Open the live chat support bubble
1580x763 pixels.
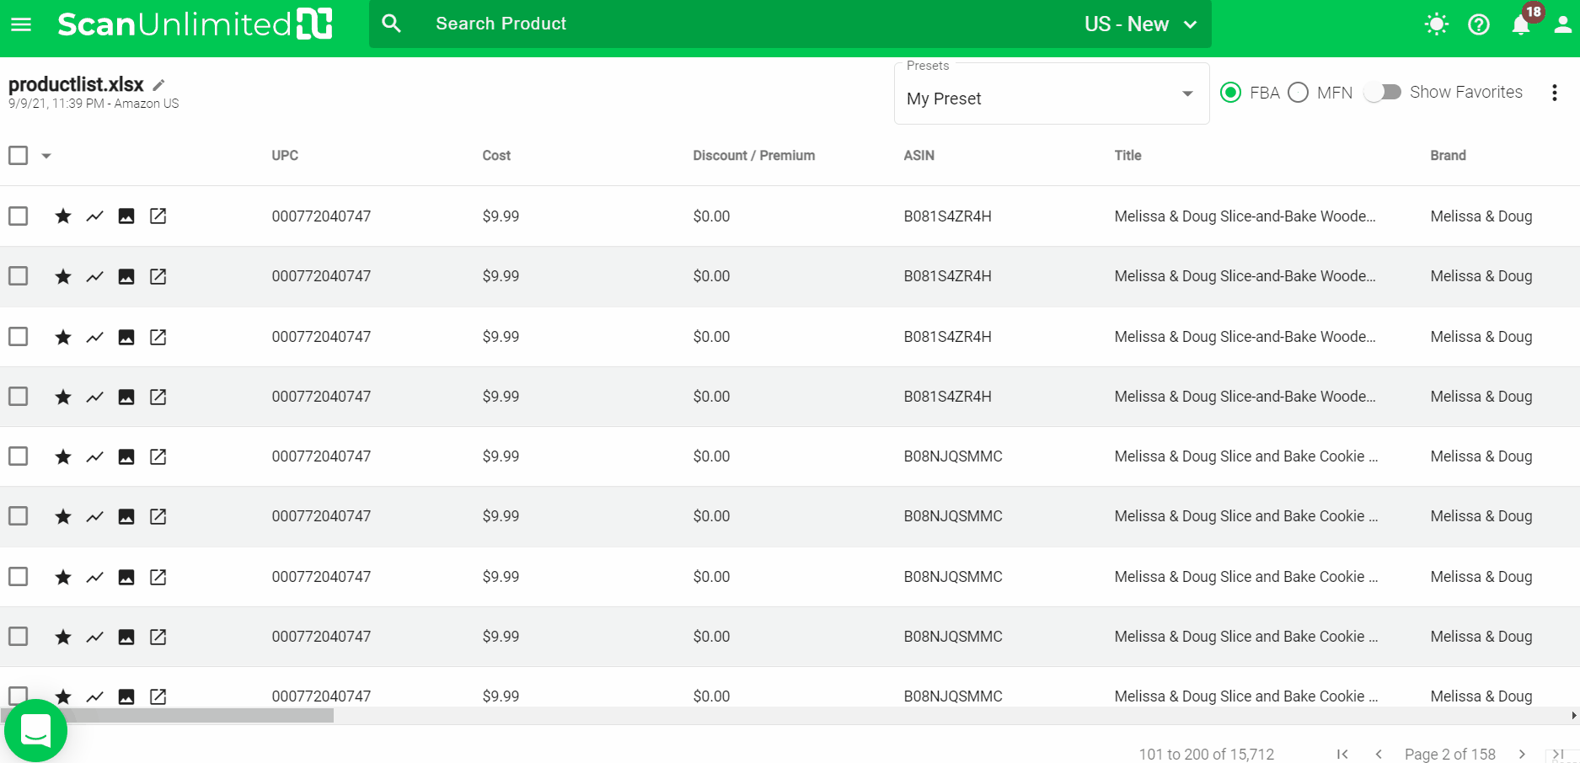point(35,730)
